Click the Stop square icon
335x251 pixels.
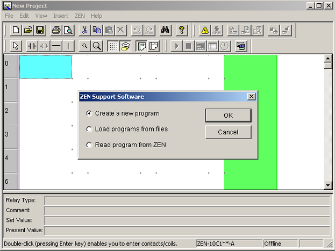[x=188, y=46]
